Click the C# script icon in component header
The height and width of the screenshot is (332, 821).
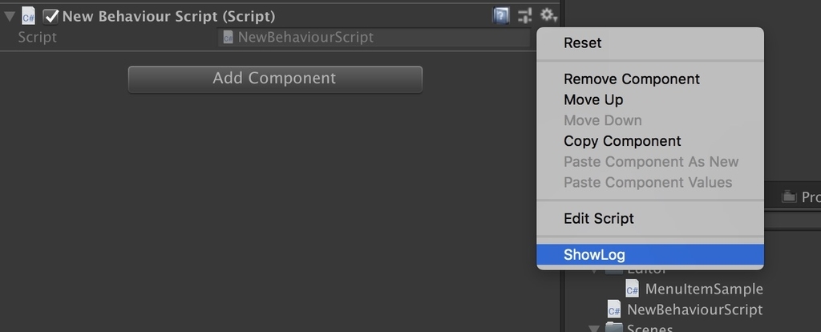(28, 16)
